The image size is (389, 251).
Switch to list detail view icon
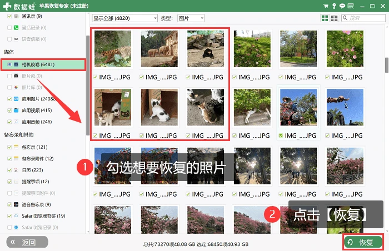pyautogui.click(x=334, y=18)
